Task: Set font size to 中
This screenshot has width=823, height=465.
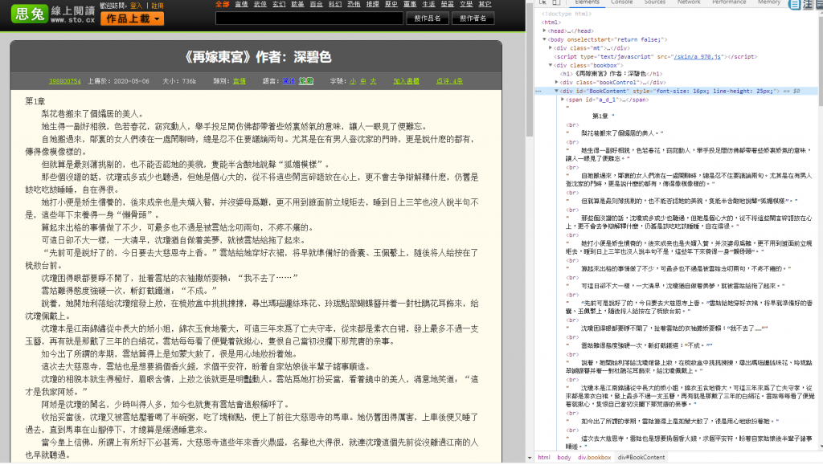Action: pyautogui.click(x=363, y=81)
